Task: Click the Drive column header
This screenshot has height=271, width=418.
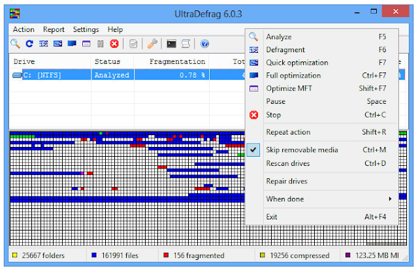Action: pyautogui.click(x=50, y=61)
